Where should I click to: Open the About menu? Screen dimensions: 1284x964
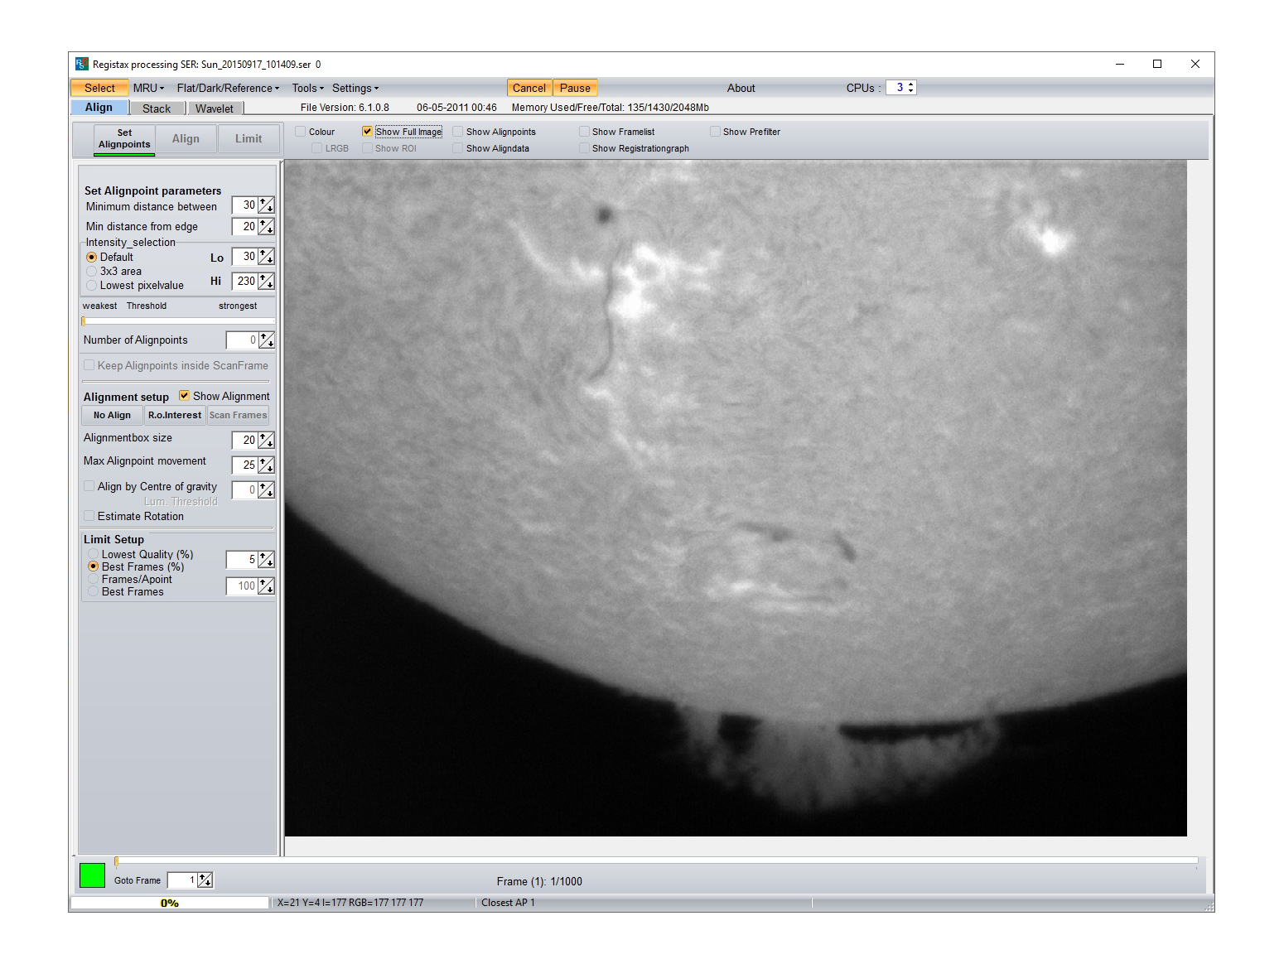click(741, 88)
